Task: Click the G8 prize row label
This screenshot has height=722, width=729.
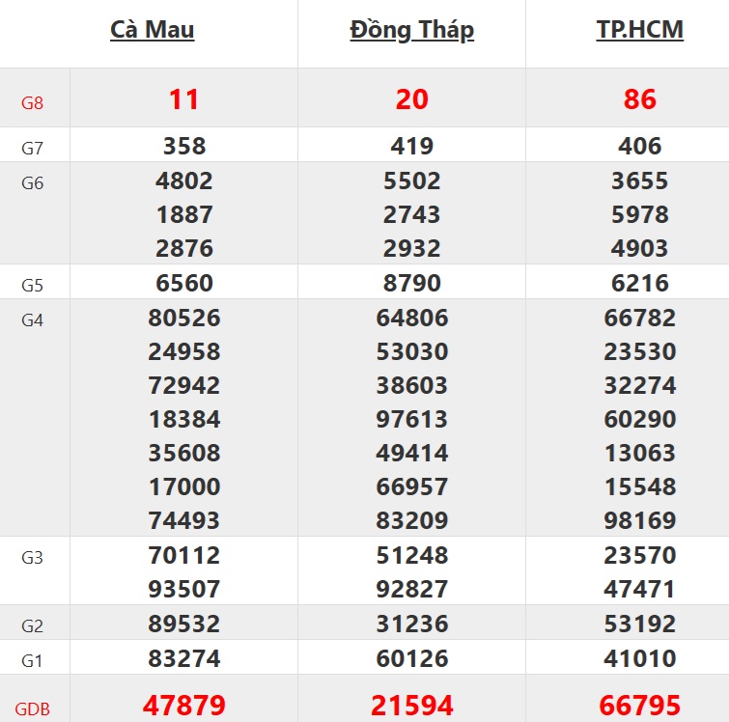Action: [x=33, y=102]
